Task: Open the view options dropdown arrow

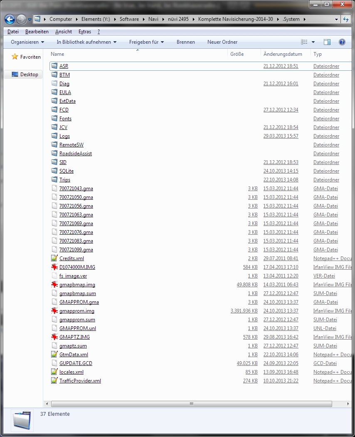Action: 313,42
